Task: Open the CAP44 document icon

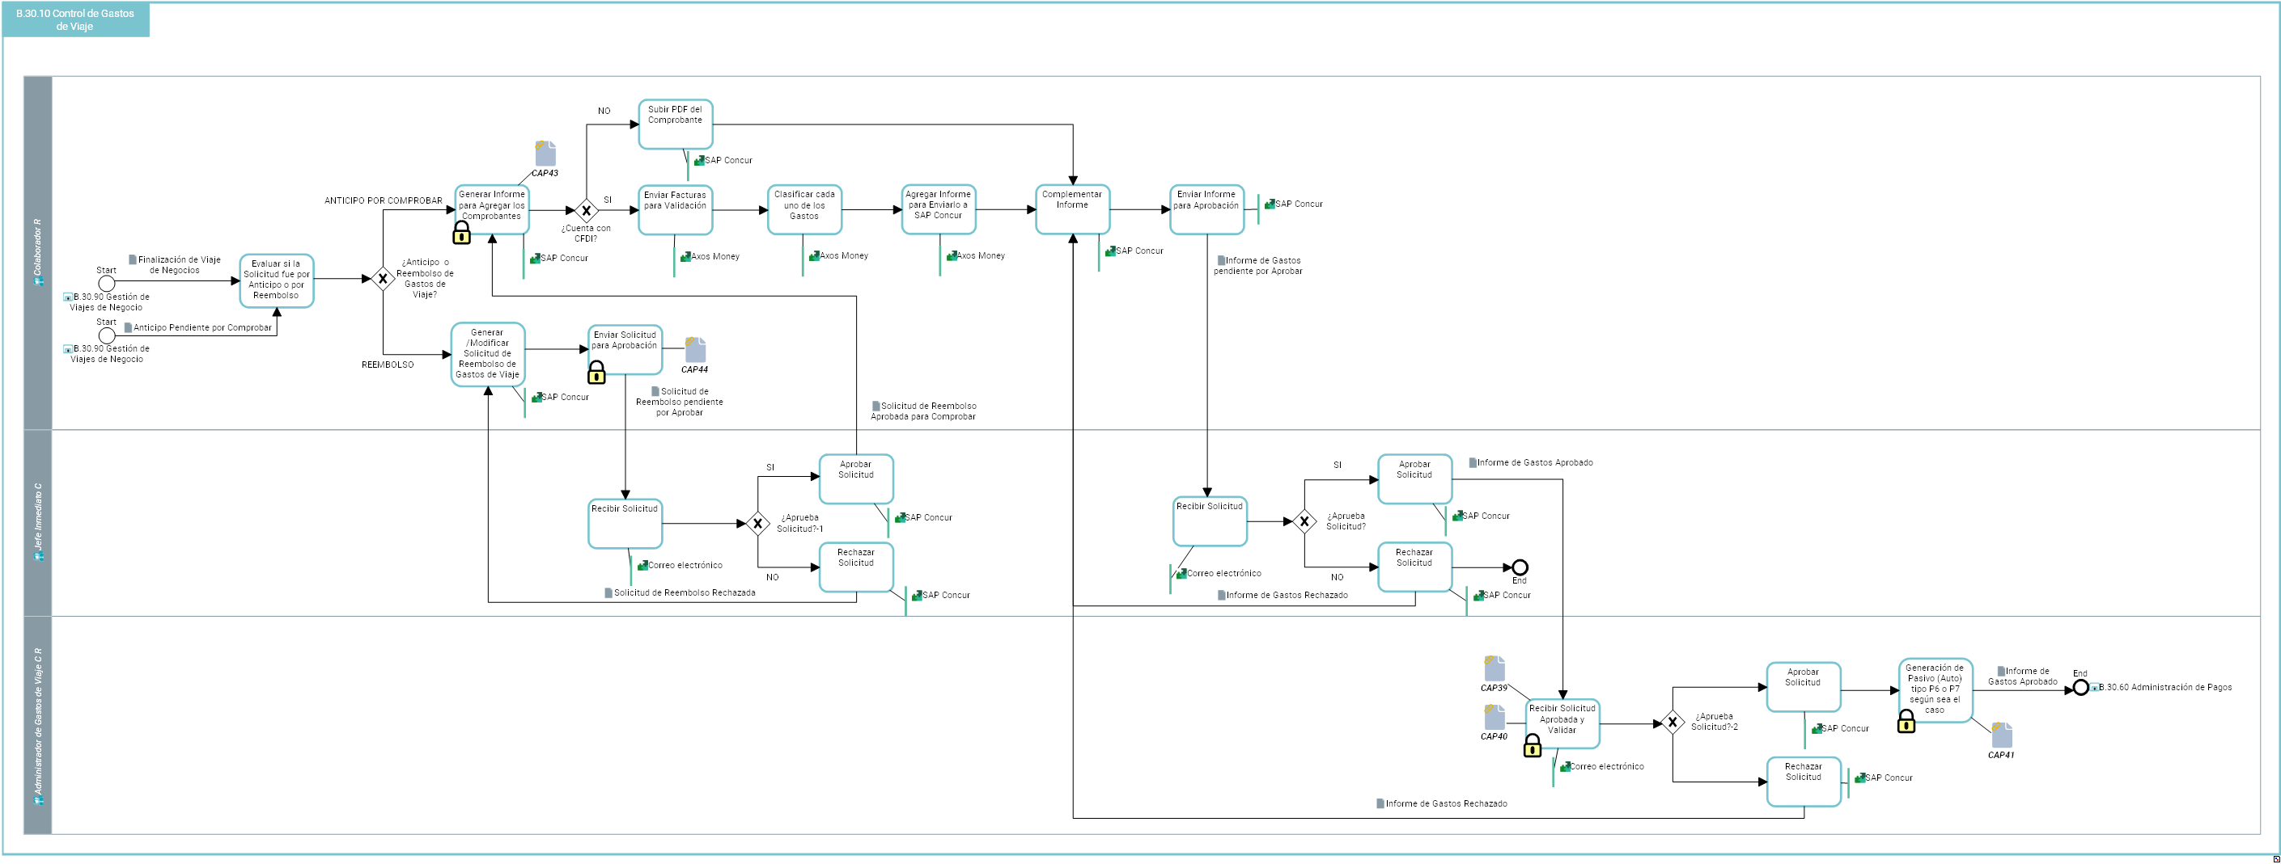Action: pos(695,349)
